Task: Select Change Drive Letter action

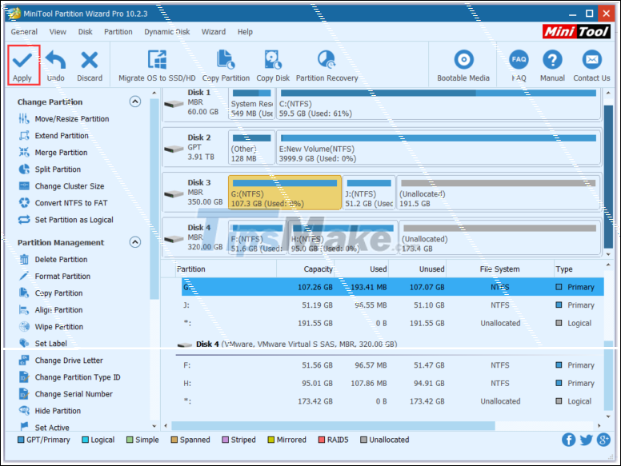Action: point(61,360)
